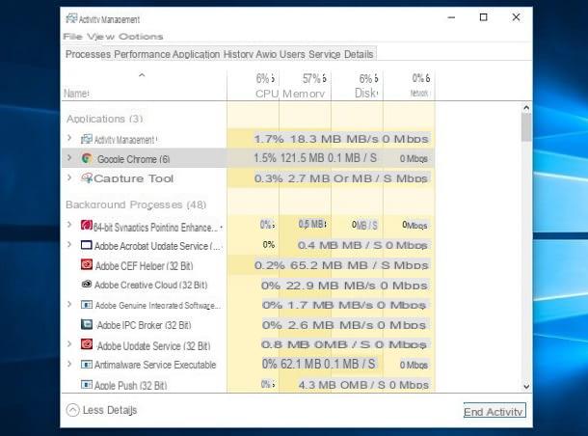
Task: Select Apple Push (32 Bit) row
Action: [249, 385]
